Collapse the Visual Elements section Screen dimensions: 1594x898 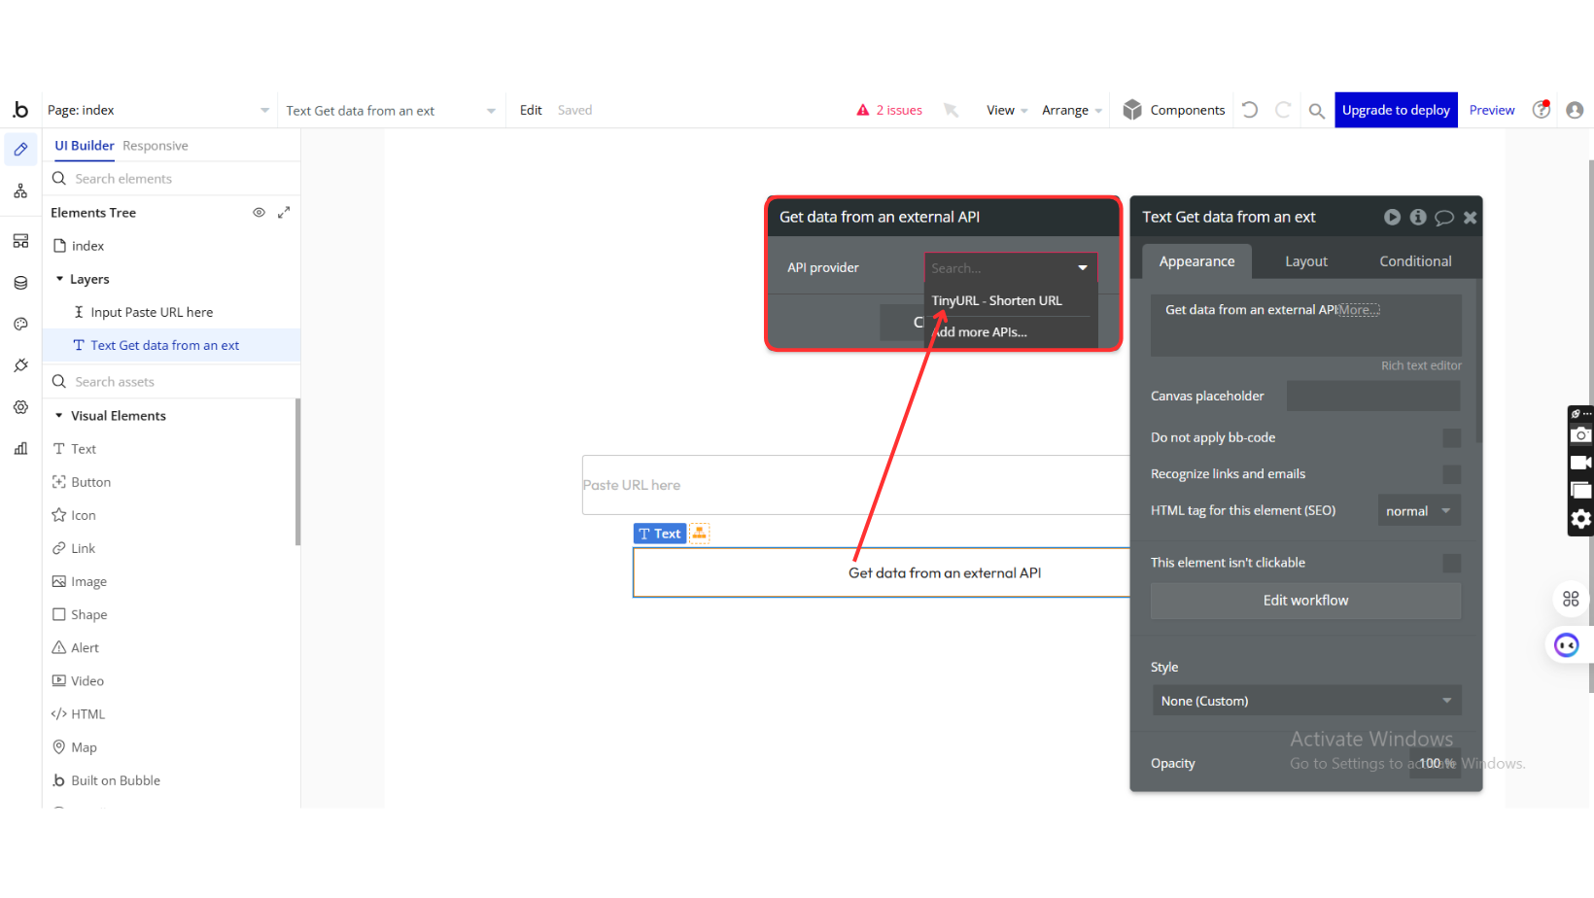[59, 416]
